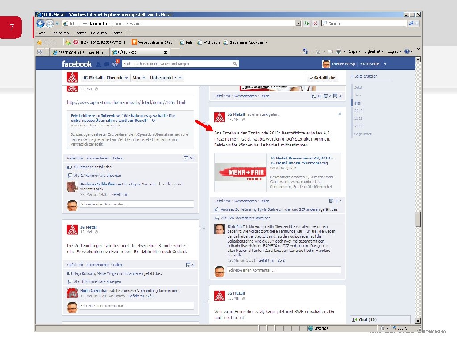Click the Google search box

click(363, 23)
